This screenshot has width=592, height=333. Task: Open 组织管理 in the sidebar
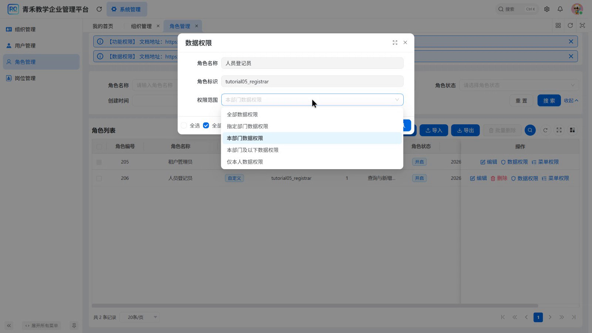[41, 29]
